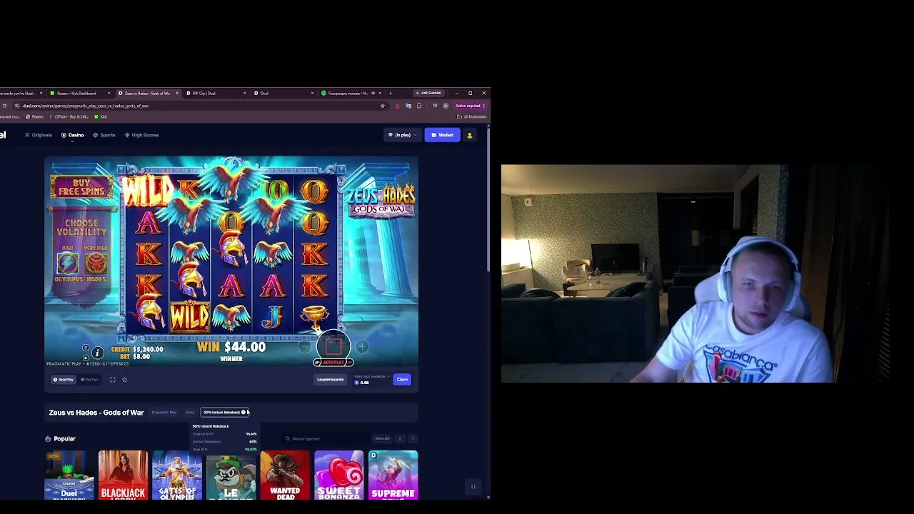Click the Ask Gemini button
Image resolution: width=914 pixels, height=514 pixels.
pyautogui.click(x=430, y=94)
